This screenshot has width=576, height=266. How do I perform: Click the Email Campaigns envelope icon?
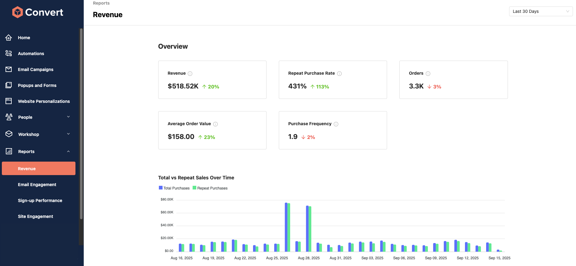click(9, 69)
